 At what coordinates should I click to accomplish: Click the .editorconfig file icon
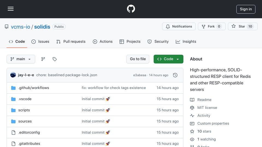pyautogui.click(x=13, y=133)
